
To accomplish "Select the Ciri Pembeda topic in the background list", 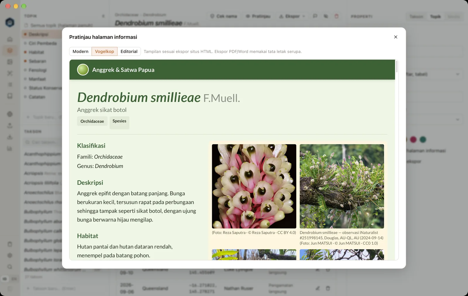I will [43, 43].
